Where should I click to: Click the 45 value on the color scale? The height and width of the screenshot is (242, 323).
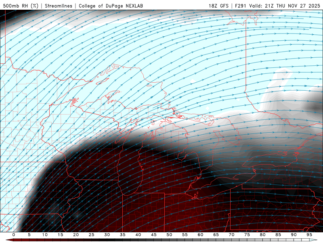[x=154, y=235]
